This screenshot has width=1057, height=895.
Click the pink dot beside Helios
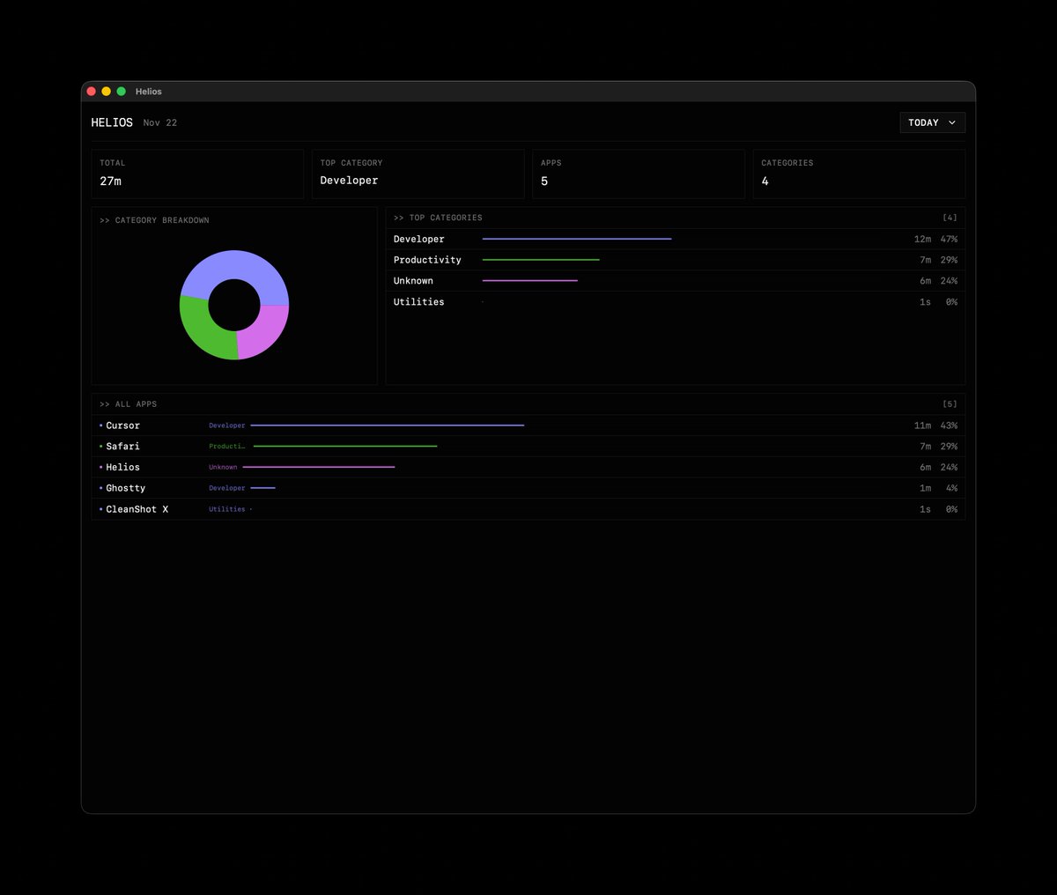[x=100, y=467]
